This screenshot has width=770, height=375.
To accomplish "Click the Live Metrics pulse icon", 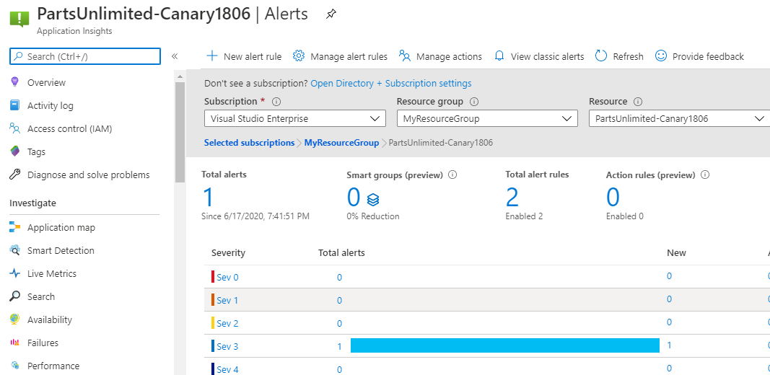I will 14,273.
